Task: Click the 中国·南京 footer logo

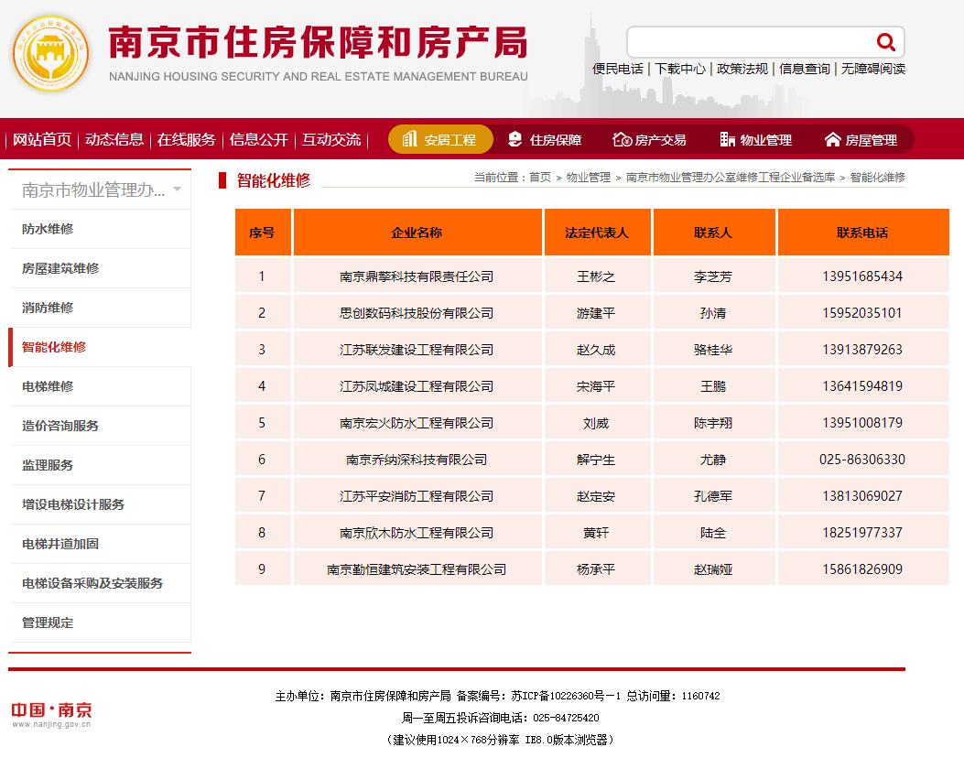Action: tap(51, 714)
